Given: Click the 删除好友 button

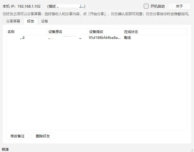Looking at the screenshot, I should click(43, 136).
